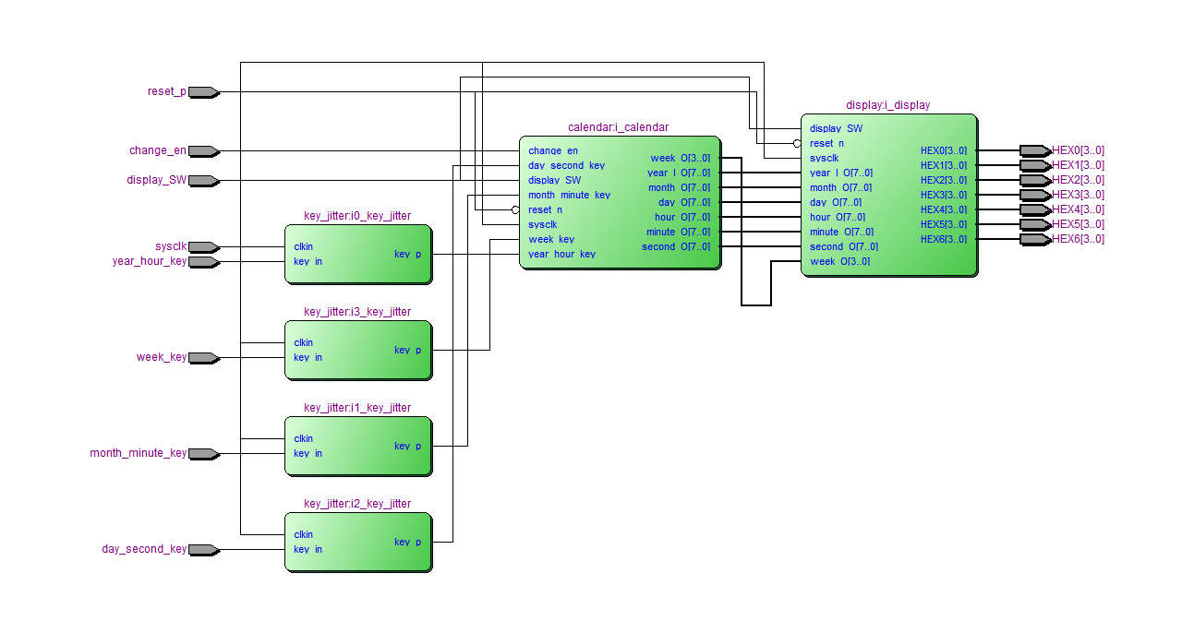Screen dimensions: 1194x633
Task: Select the week_key input pin symbol
Action: pos(203,357)
